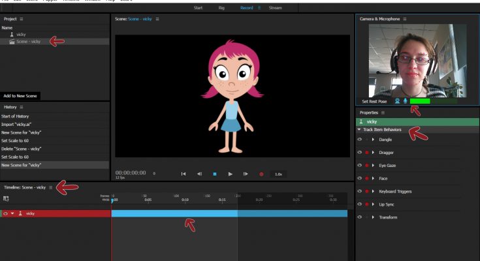Open the History panel menu icon
The image size is (480, 261).
coord(22,107)
